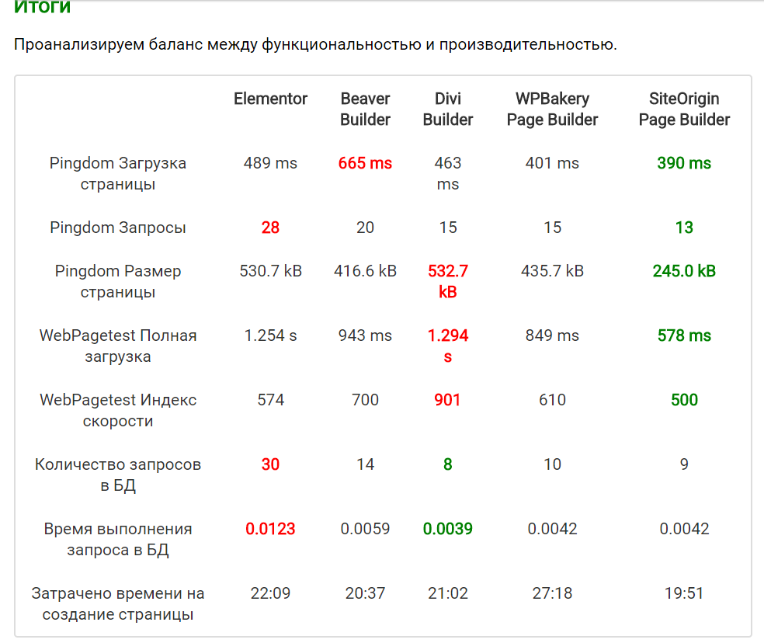Click the green 500 speed index value
The image size is (764, 643).
coord(684,400)
